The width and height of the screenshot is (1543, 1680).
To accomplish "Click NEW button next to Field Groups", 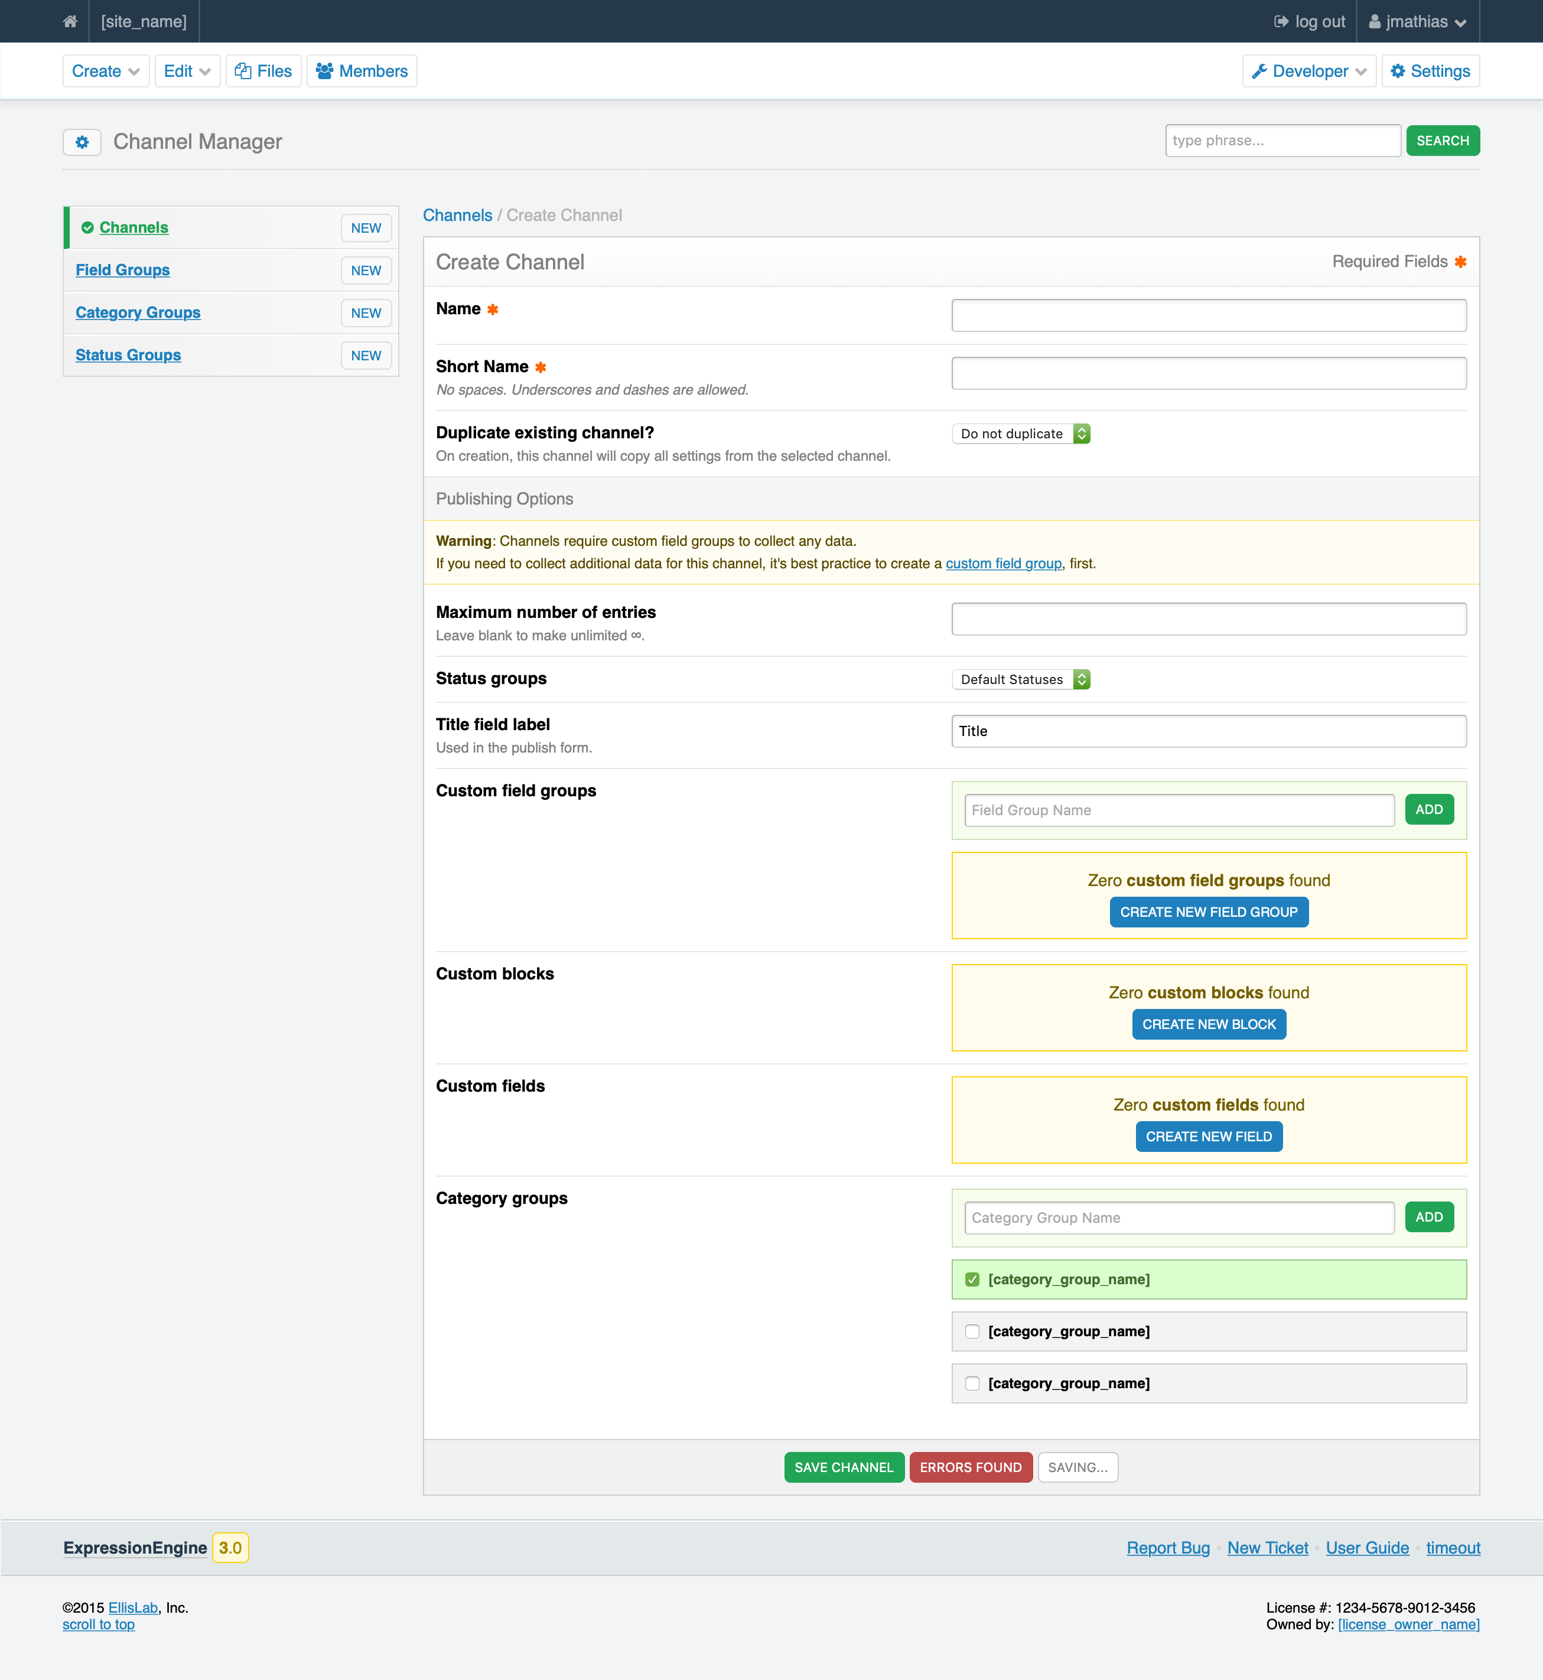I will point(366,271).
